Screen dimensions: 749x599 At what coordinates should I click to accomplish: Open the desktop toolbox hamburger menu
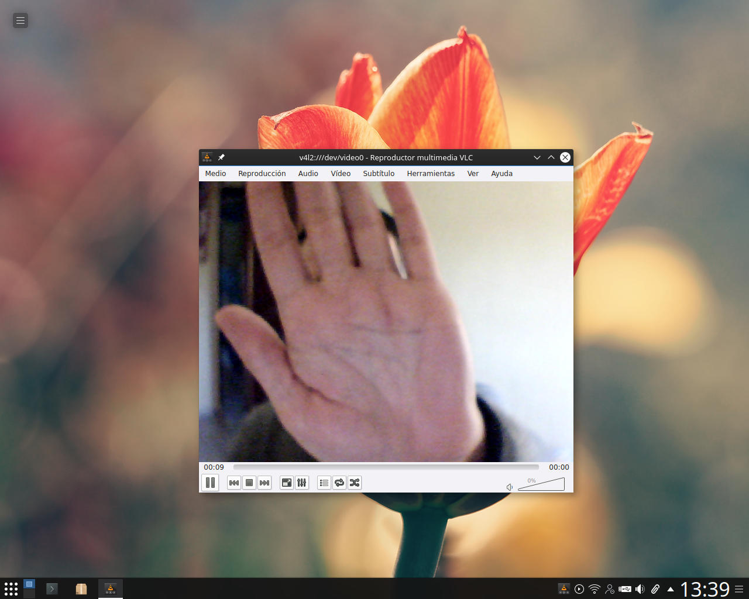(20, 20)
